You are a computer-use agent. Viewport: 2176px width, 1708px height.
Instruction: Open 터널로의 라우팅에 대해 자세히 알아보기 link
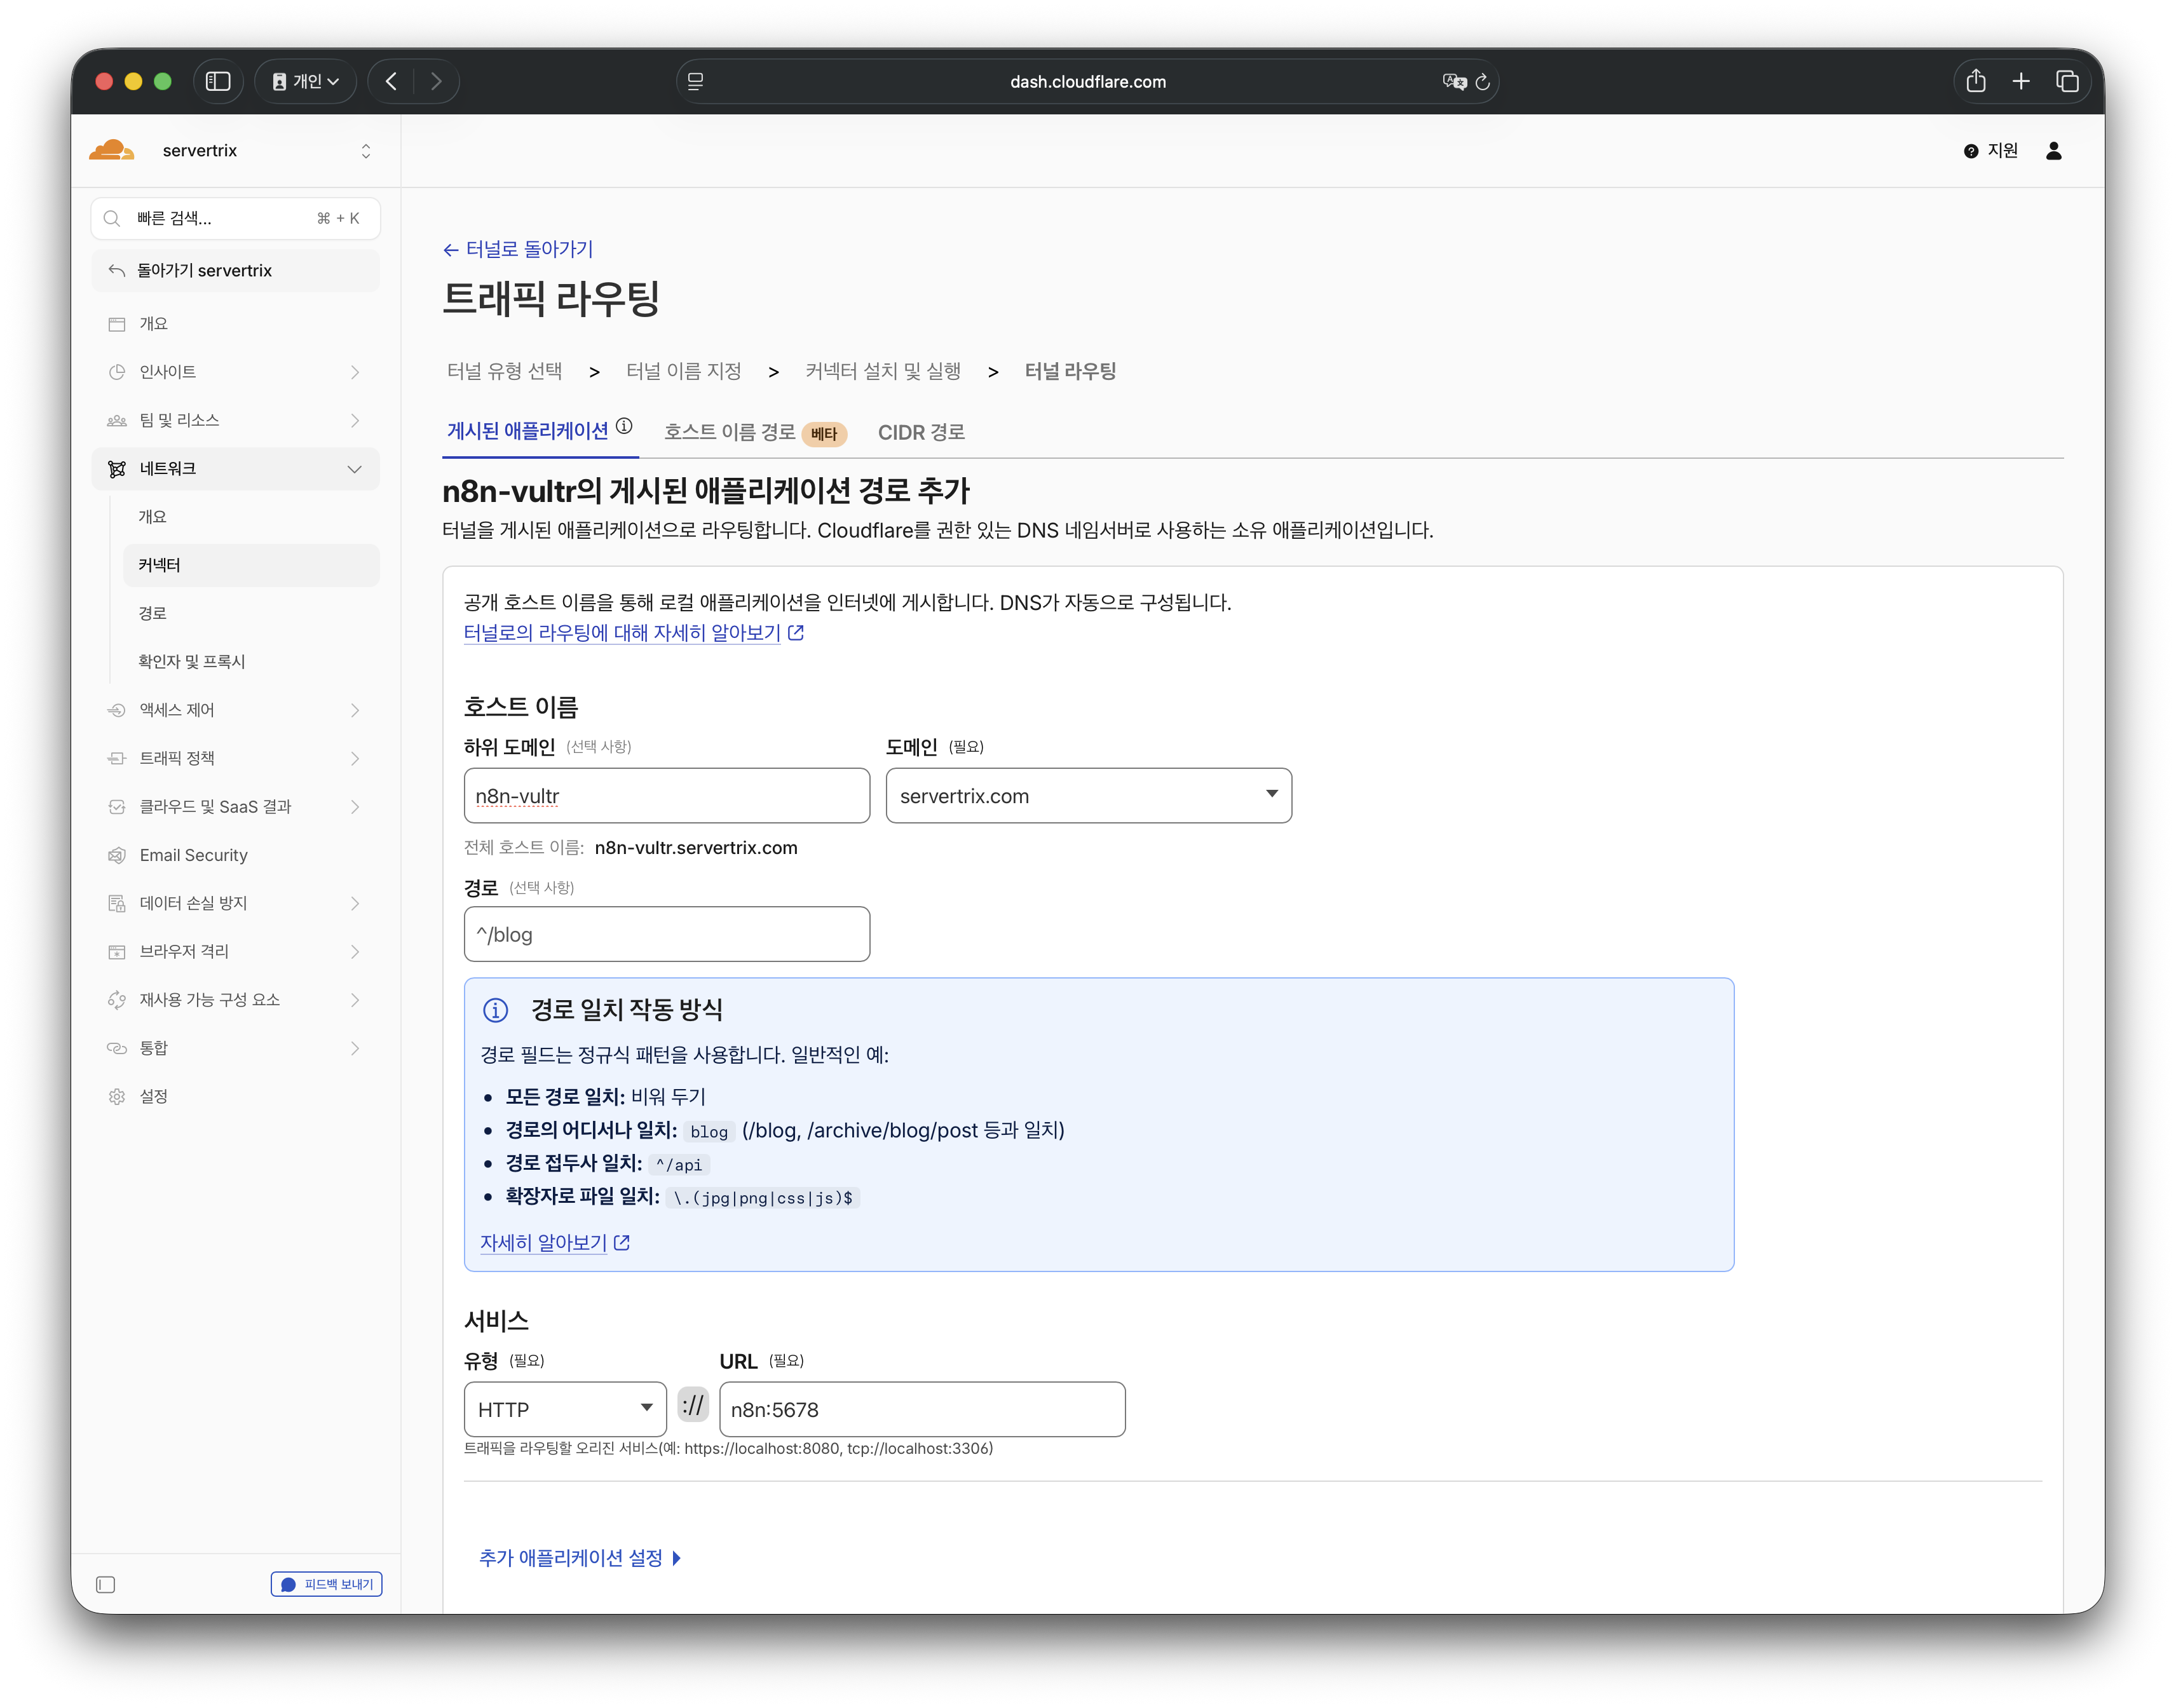634,633
